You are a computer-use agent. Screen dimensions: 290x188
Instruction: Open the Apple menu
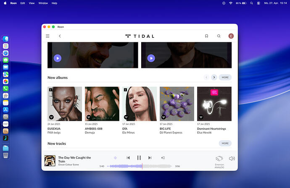click(5, 3)
